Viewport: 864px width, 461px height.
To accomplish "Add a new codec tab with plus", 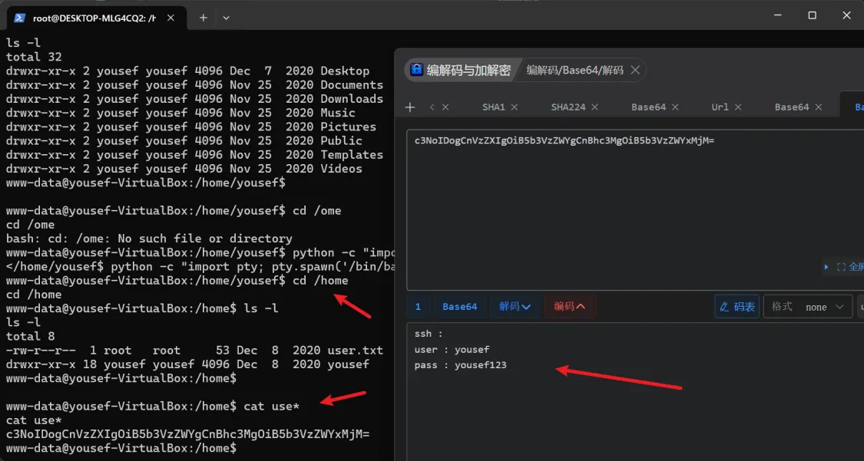I will point(410,107).
